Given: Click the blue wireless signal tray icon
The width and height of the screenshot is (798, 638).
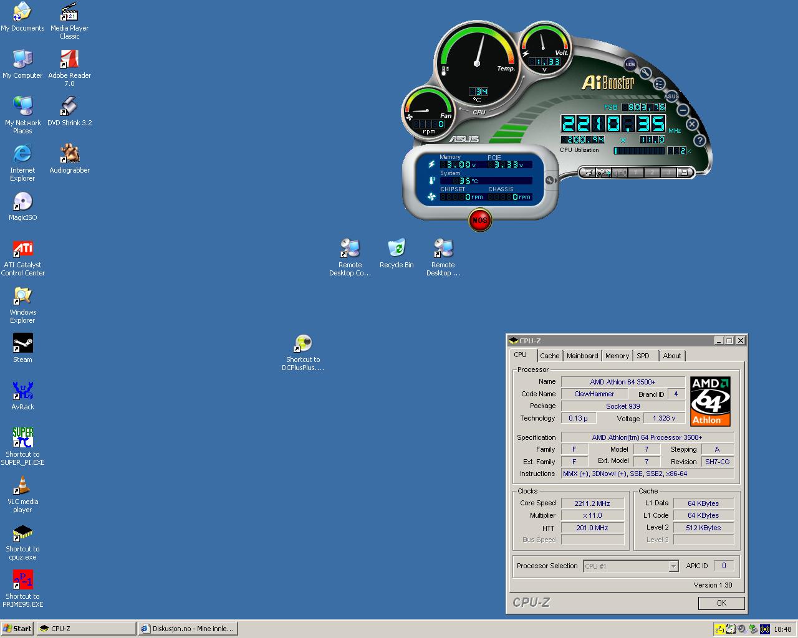Looking at the screenshot, I should [765, 629].
